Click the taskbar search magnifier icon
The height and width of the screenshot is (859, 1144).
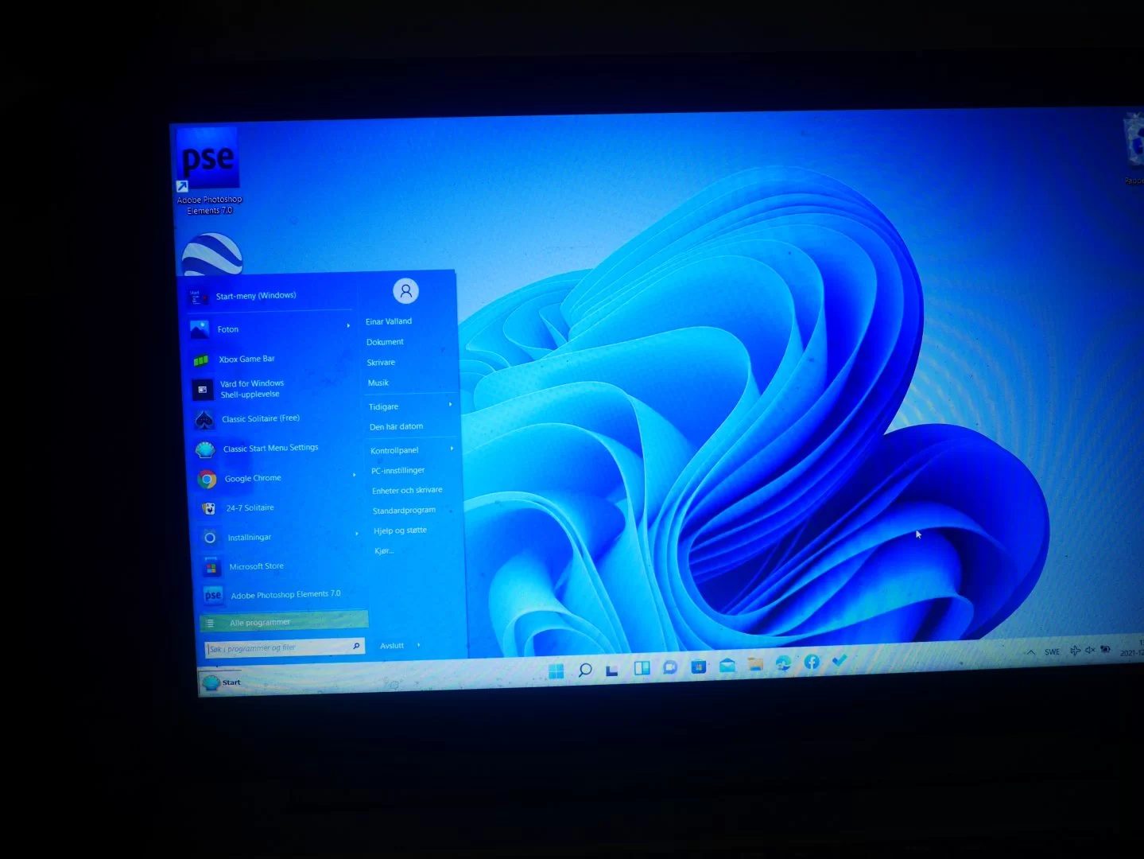coord(585,670)
